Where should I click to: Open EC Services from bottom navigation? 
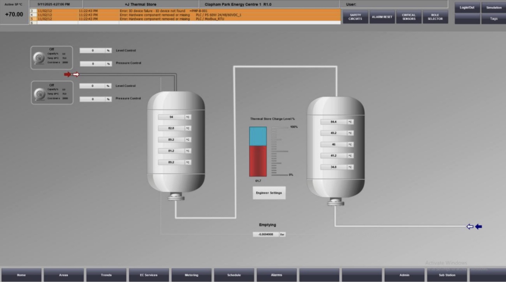(x=149, y=275)
